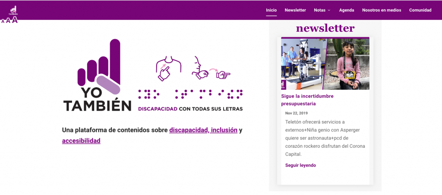Open Nosotros en medios in navigation
442x195 pixels.
click(381, 10)
